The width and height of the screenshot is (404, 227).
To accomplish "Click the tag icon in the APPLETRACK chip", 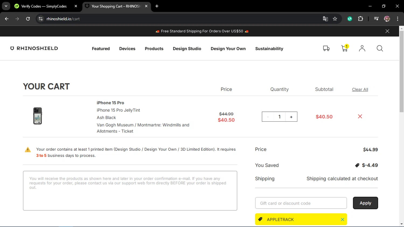I will point(260,219).
